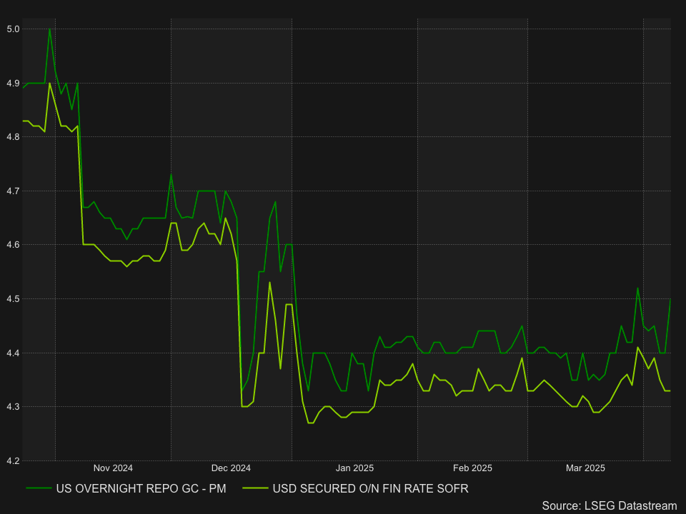Select the Mar 2025 x-axis label
Image resolution: width=686 pixels, height=514 pixels.
[585, 468]
